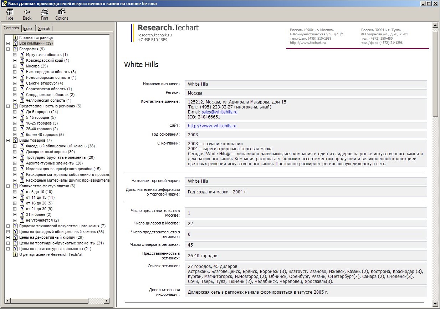Open the Options toolbar icon

tap(62, 12)
